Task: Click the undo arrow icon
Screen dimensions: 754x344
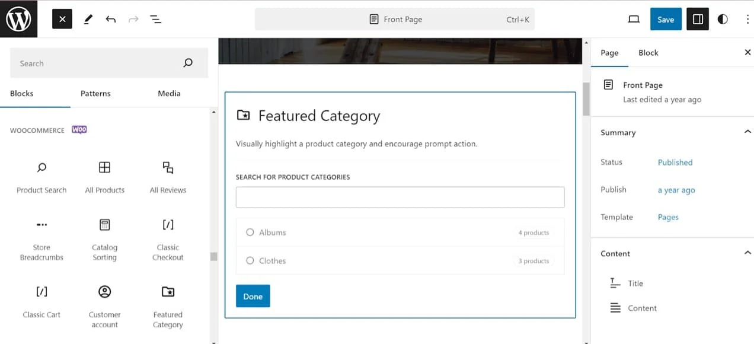Action: (111, 19)
